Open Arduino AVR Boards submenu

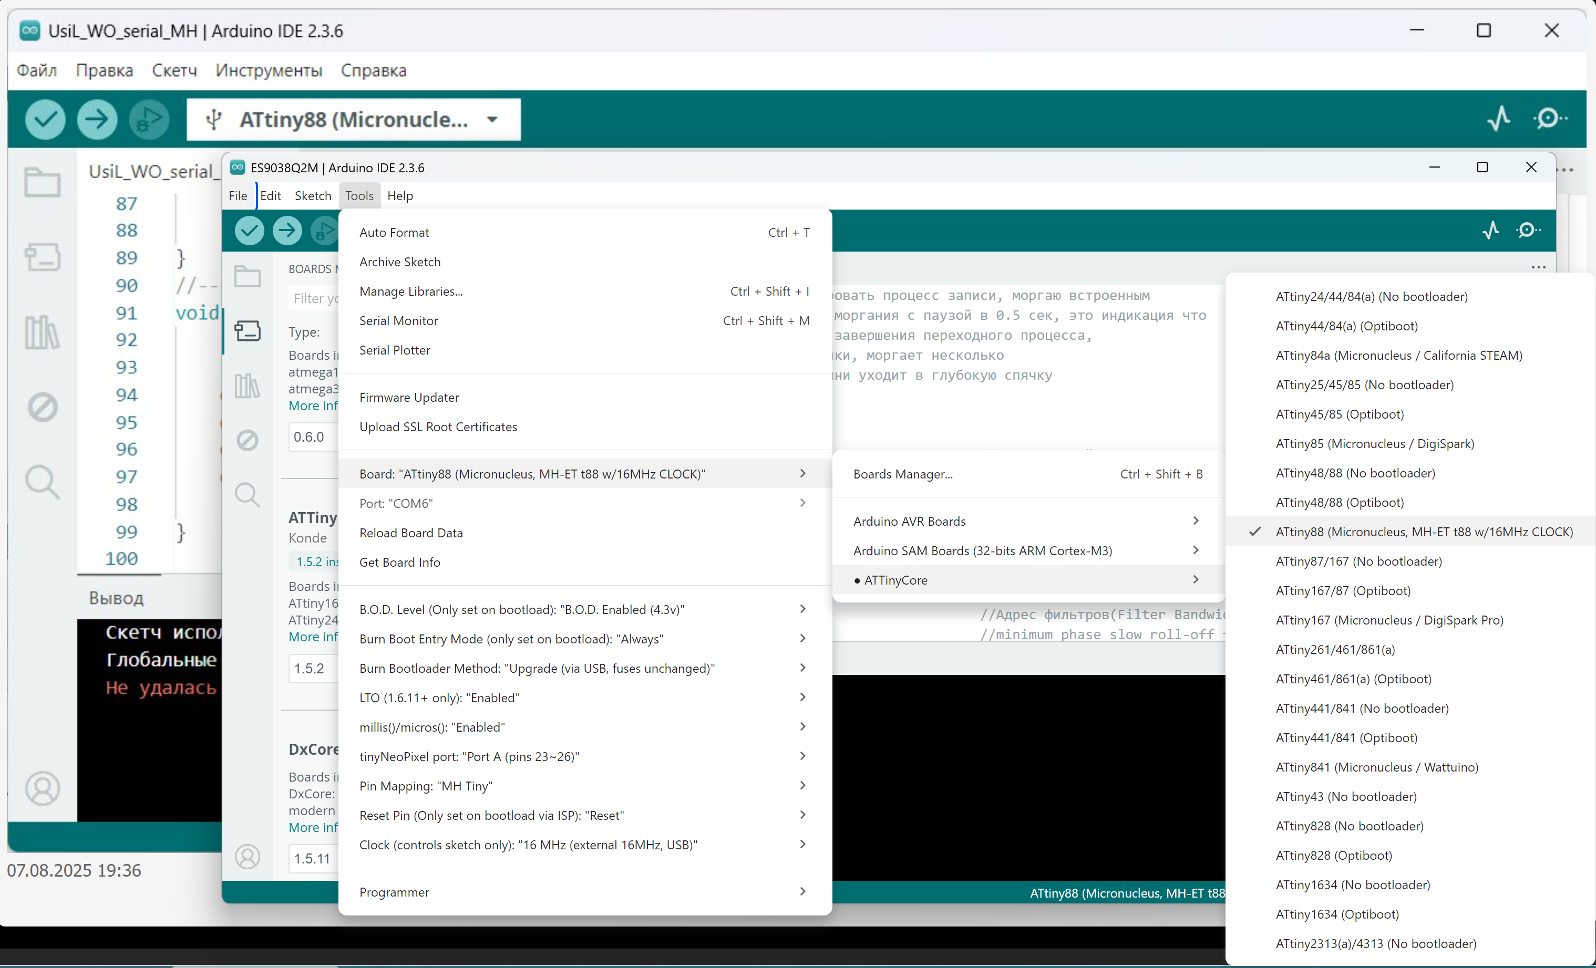click(1028, 521)
